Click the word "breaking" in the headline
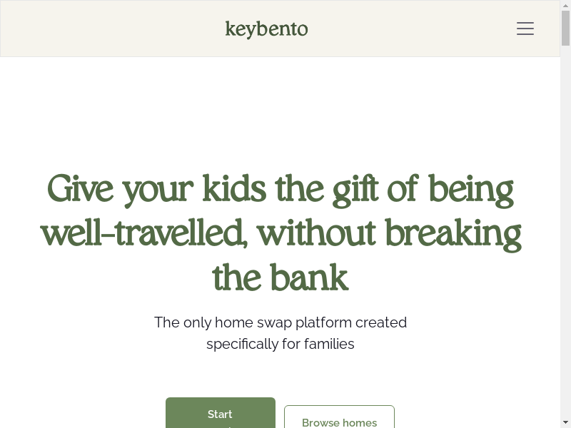The width and height of the screenshot is (571, 428). 453,235
